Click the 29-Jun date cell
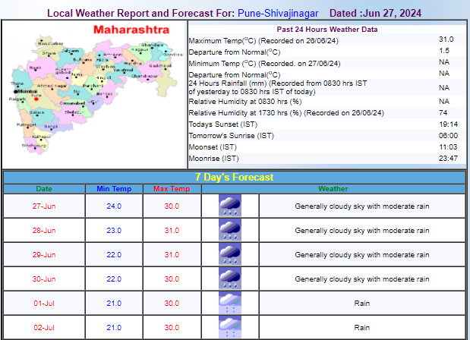The height and width of the screenshot is (340, 470). pyautogui.click(x=44, y=255)
